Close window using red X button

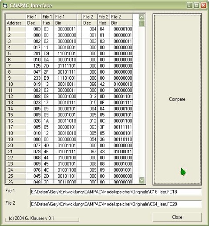[x=203, y=6]
